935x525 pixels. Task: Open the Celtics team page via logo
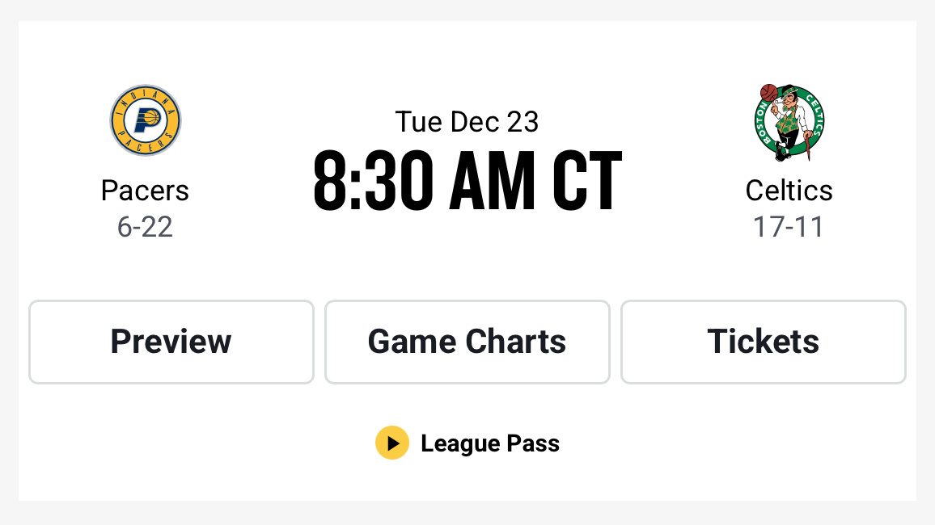tap(789, 121)
